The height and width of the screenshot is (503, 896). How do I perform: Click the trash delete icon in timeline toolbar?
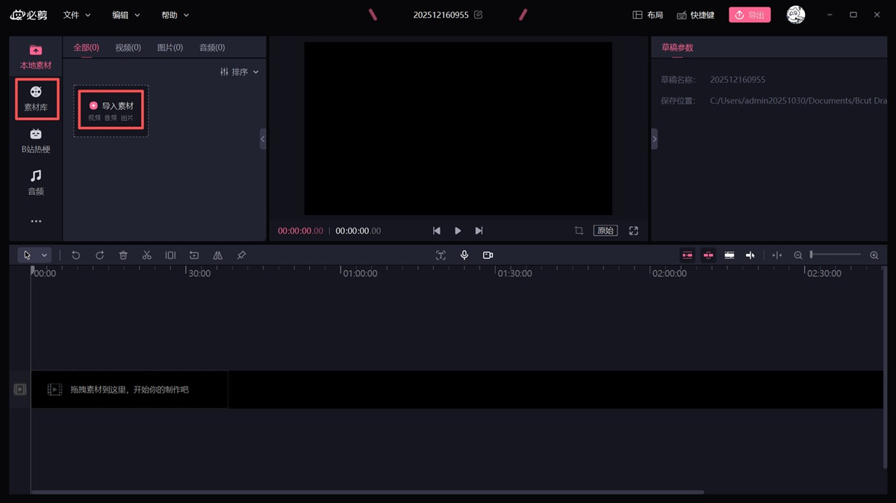123,255
